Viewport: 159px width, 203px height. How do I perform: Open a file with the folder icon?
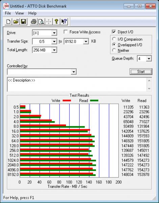point(16,22)
